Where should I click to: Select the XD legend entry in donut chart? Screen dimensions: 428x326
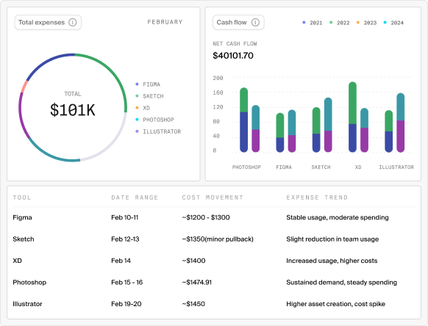pos(143,108)
